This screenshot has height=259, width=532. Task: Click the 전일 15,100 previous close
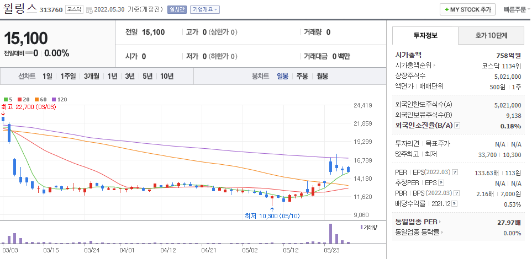click(x=145, y=32)
